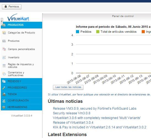Click the Categorías de Producto icon
This screenshot has width=151, height=138.
tap(4, 33)
